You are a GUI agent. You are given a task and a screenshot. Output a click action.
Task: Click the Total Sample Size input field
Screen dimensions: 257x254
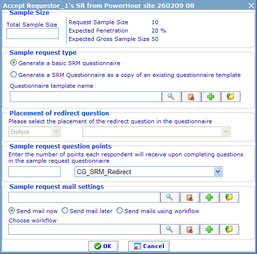tap(33, 34)
